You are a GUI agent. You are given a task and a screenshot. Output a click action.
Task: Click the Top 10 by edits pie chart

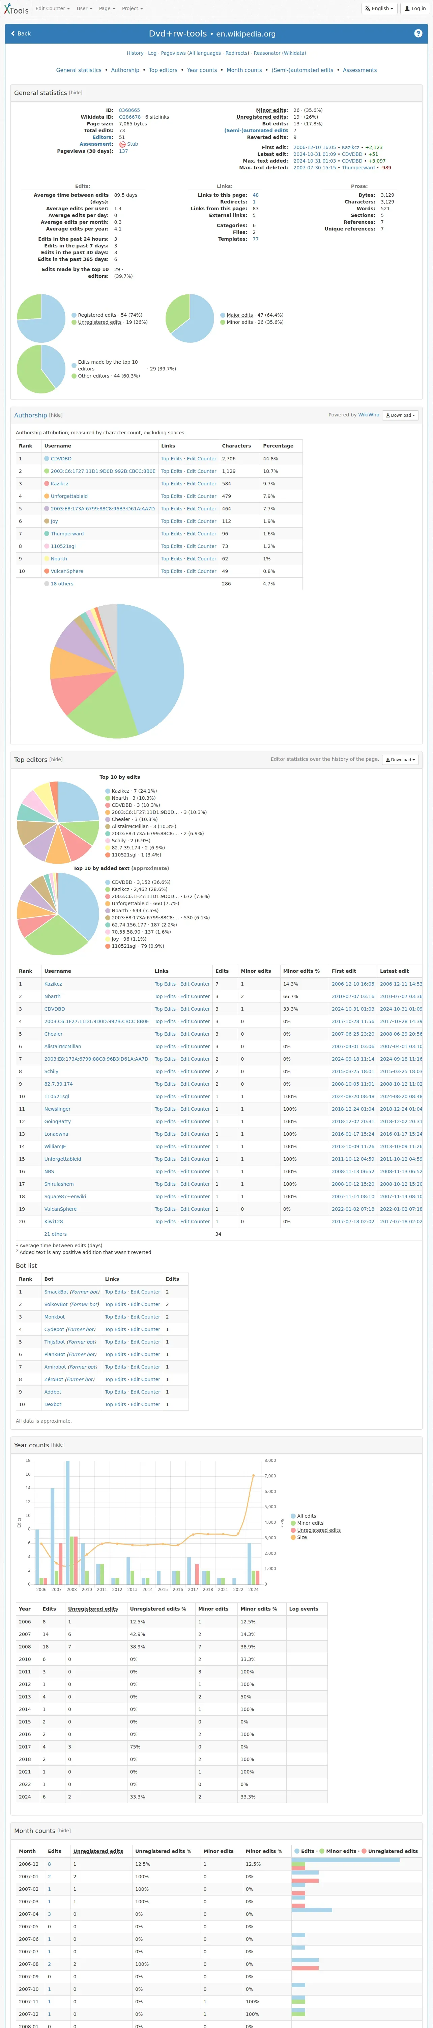pos(58,823)
